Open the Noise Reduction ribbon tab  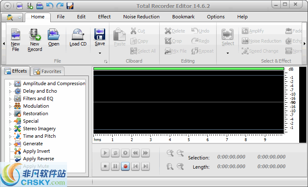(x=142, y=17)
